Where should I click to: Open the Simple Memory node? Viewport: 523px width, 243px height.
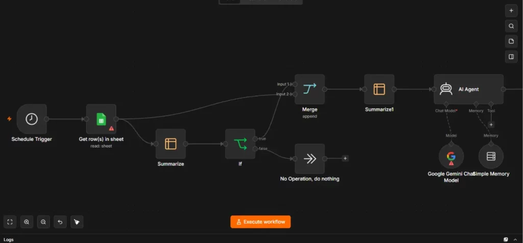click(491, 156)
